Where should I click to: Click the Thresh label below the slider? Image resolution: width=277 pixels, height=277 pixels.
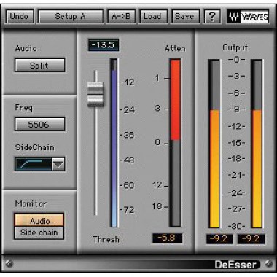click(x=106, y=240)
